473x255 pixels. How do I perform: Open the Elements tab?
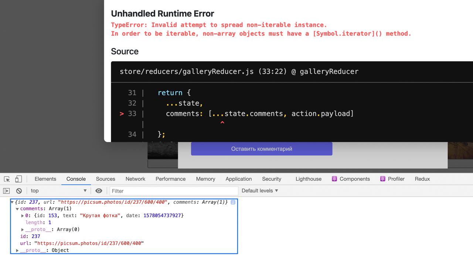(x=45, y=179)
